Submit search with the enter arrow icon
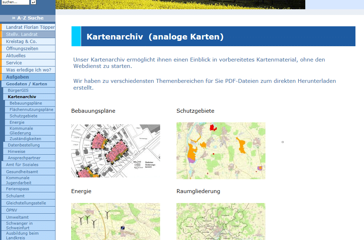The image size is (364, 240). tap(33, 2)
